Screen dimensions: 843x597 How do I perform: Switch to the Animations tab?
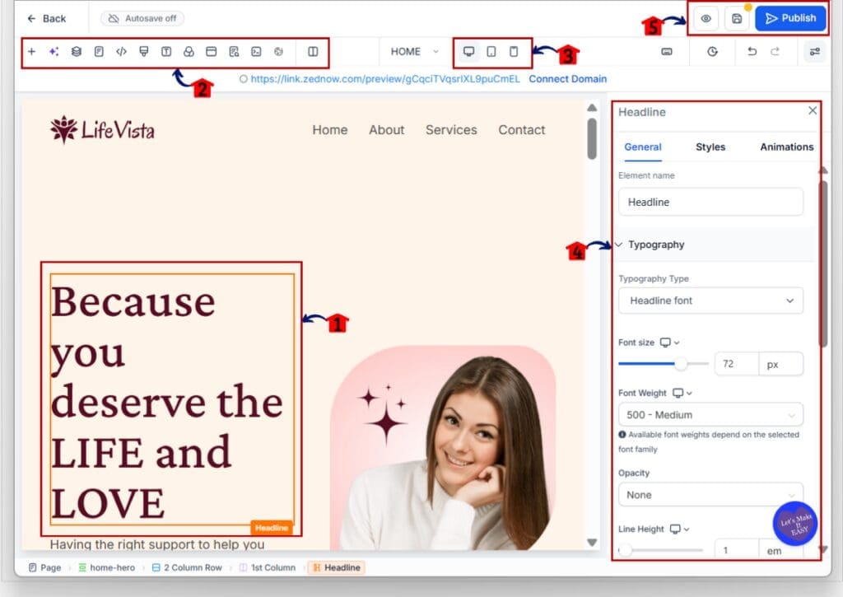point(786,147)
